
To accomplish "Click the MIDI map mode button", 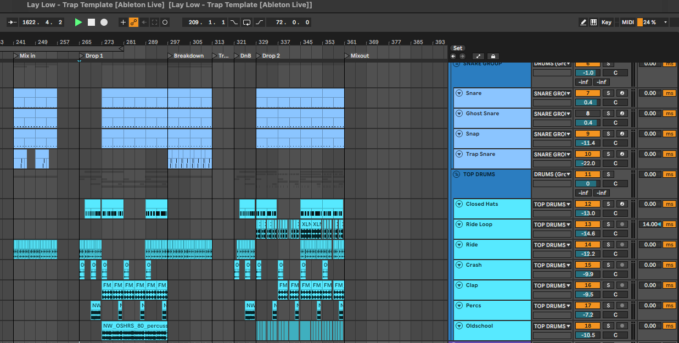I will click(627, 23).
